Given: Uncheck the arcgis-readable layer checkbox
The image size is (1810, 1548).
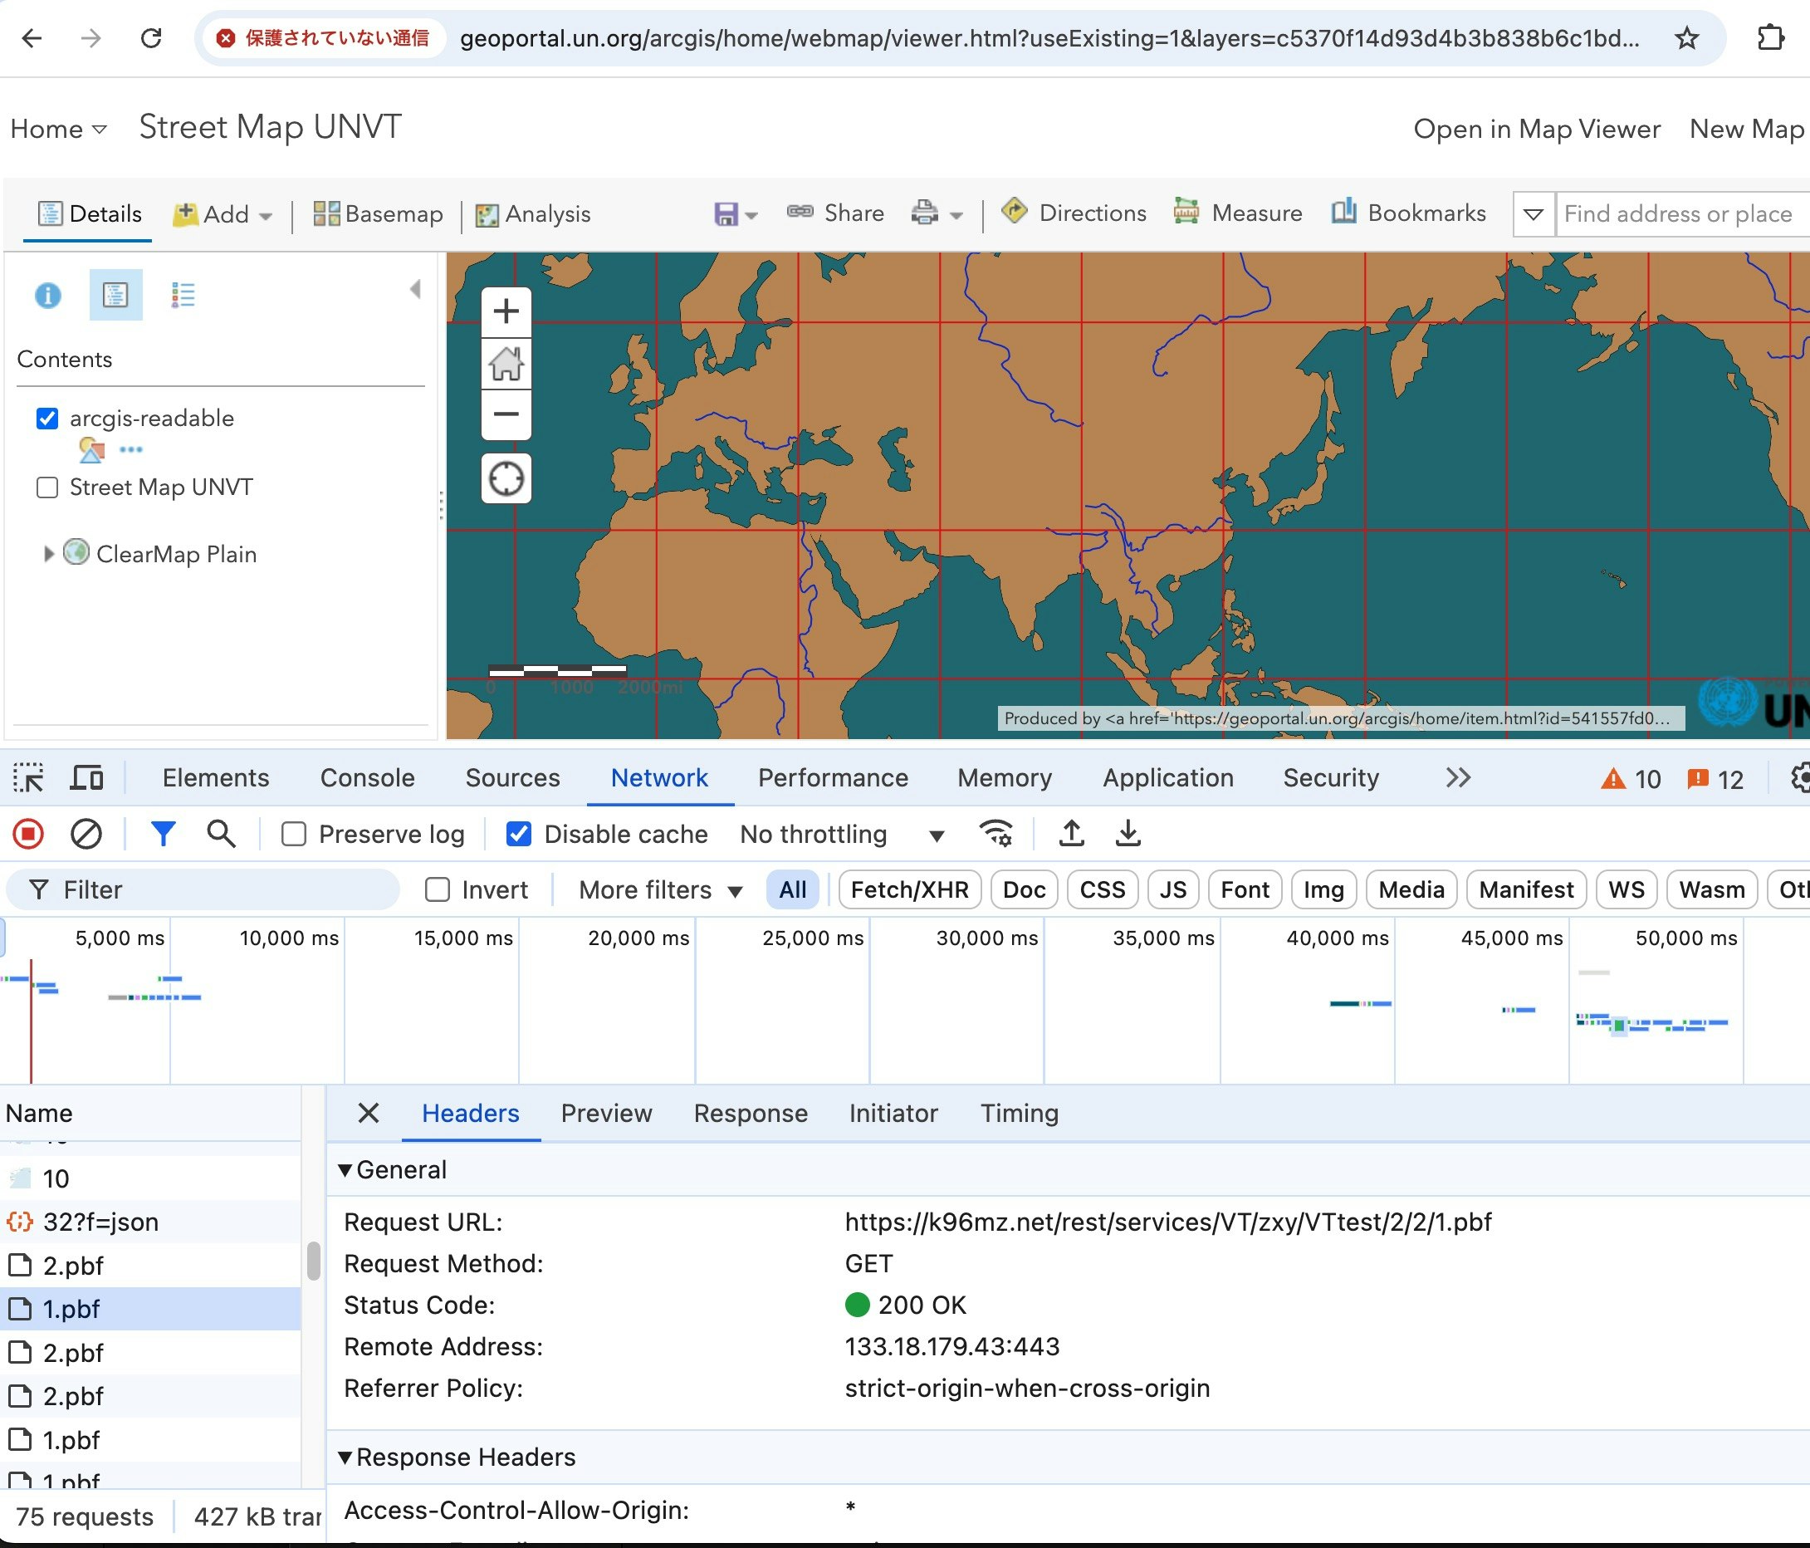Looking at the screenshot, I should (x=47, y=419).
